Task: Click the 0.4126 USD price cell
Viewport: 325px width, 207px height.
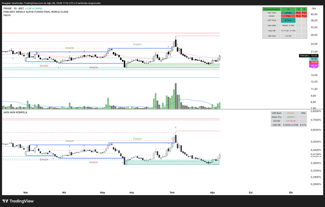Action: (x=288, y=36)
